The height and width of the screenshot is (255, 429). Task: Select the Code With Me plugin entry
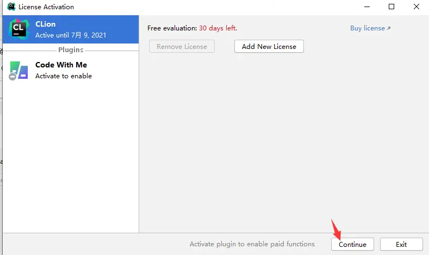[71, 70]
